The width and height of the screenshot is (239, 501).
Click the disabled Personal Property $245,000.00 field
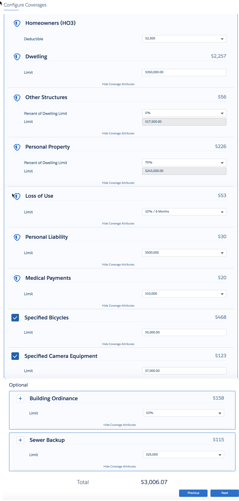184,171
